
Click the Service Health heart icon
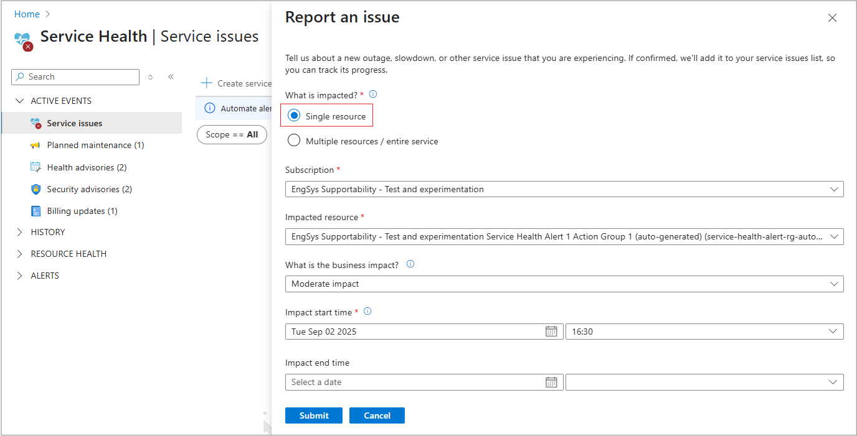click(23, 41)
